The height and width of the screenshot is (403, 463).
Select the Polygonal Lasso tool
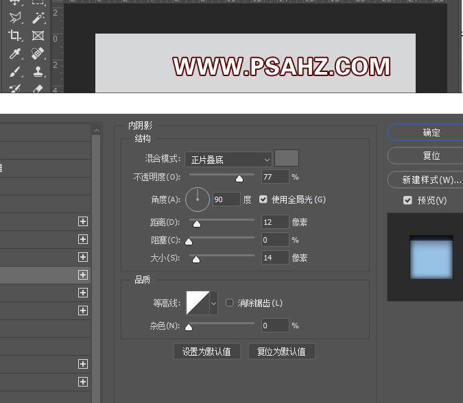pyautogui.click(x=15, y=18)
